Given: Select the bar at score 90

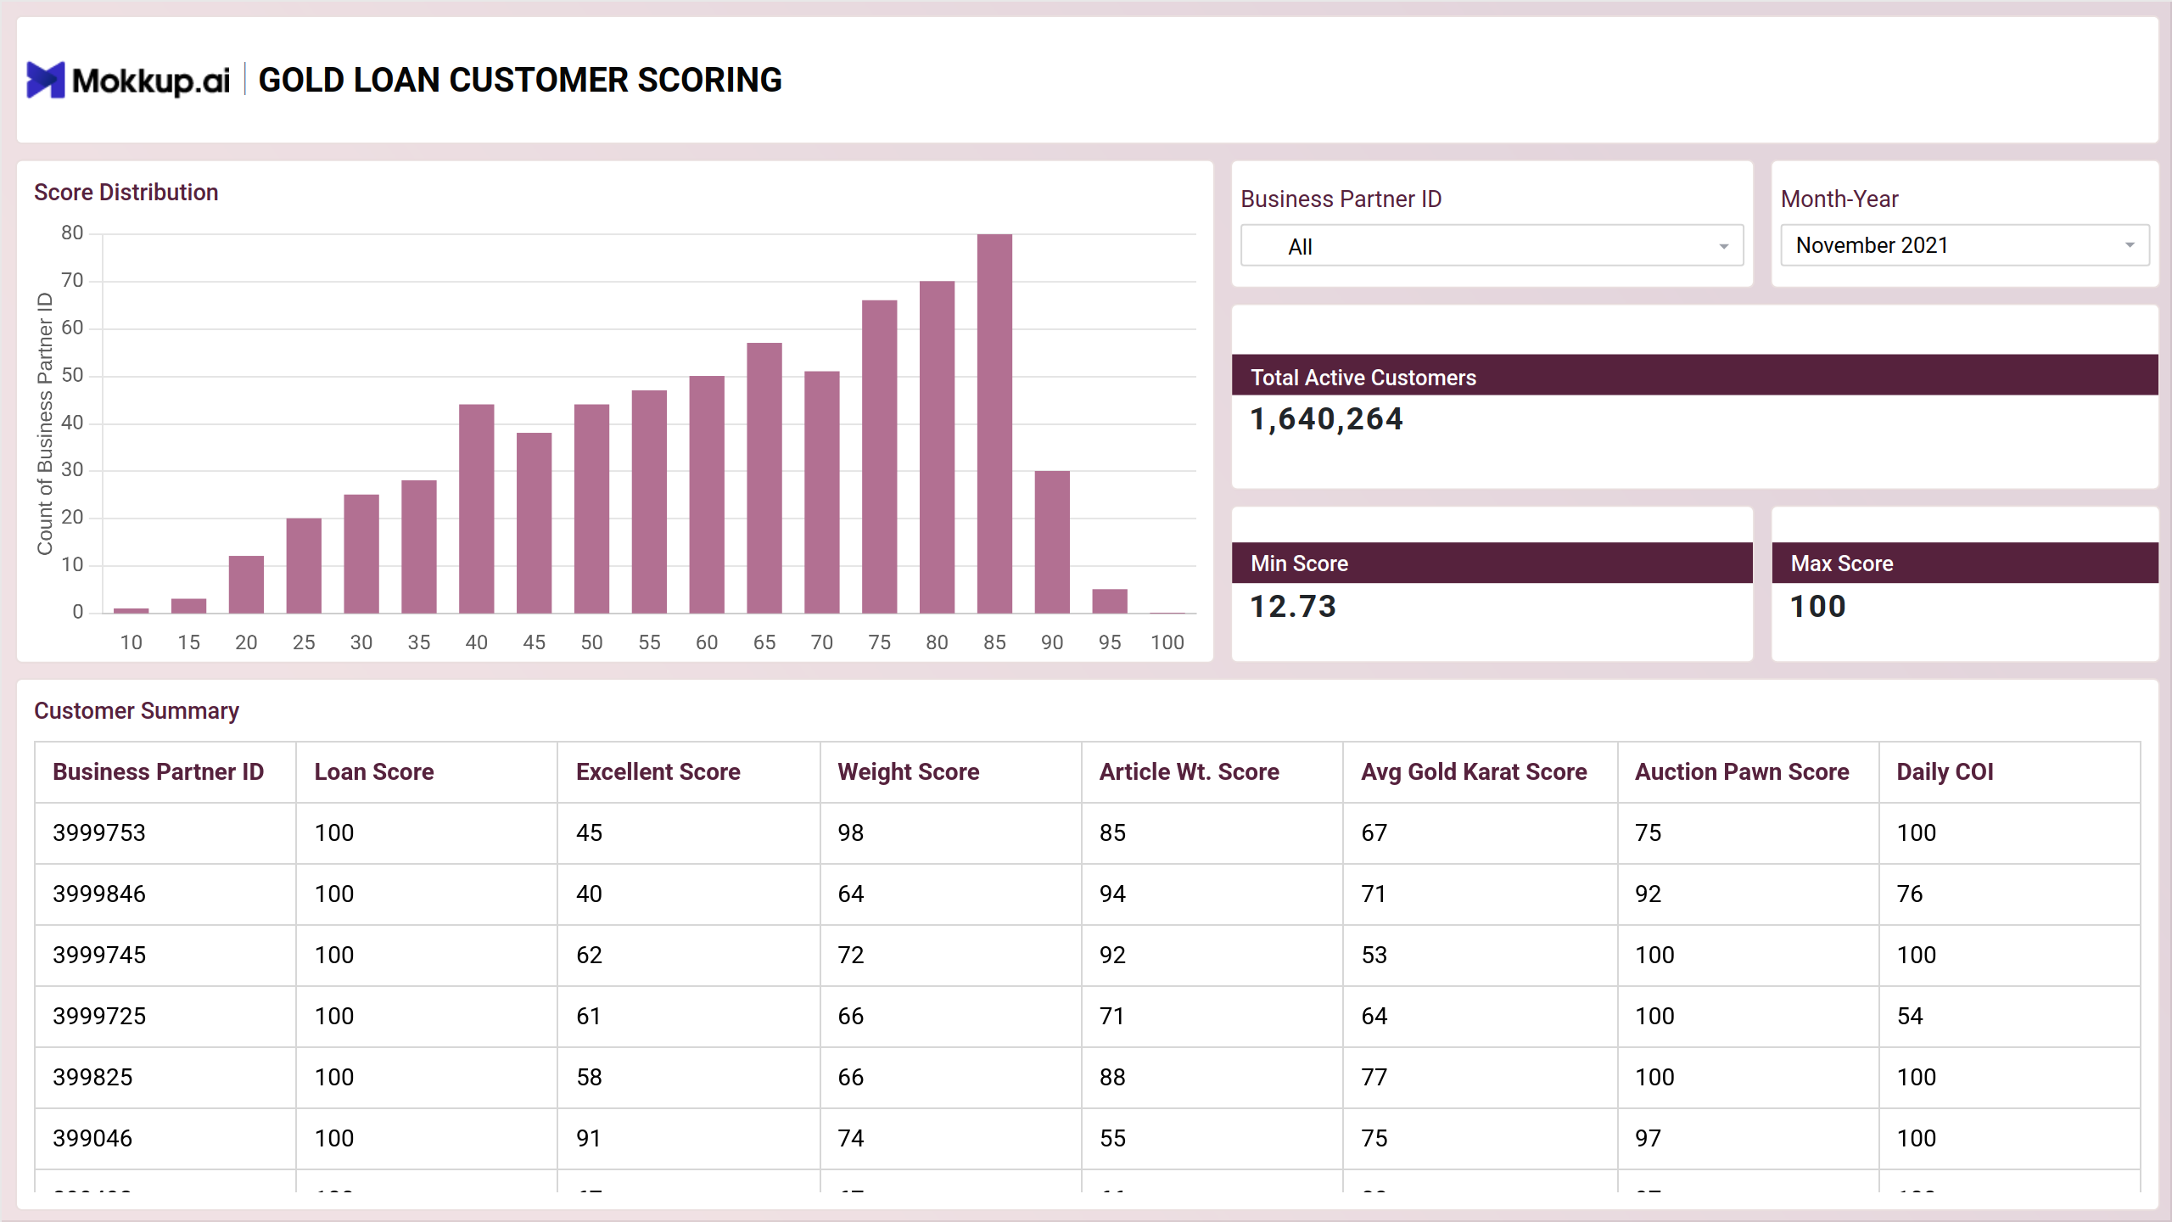Looking at the screenshot, I should pyautogui.click(x=1052, y=542).
